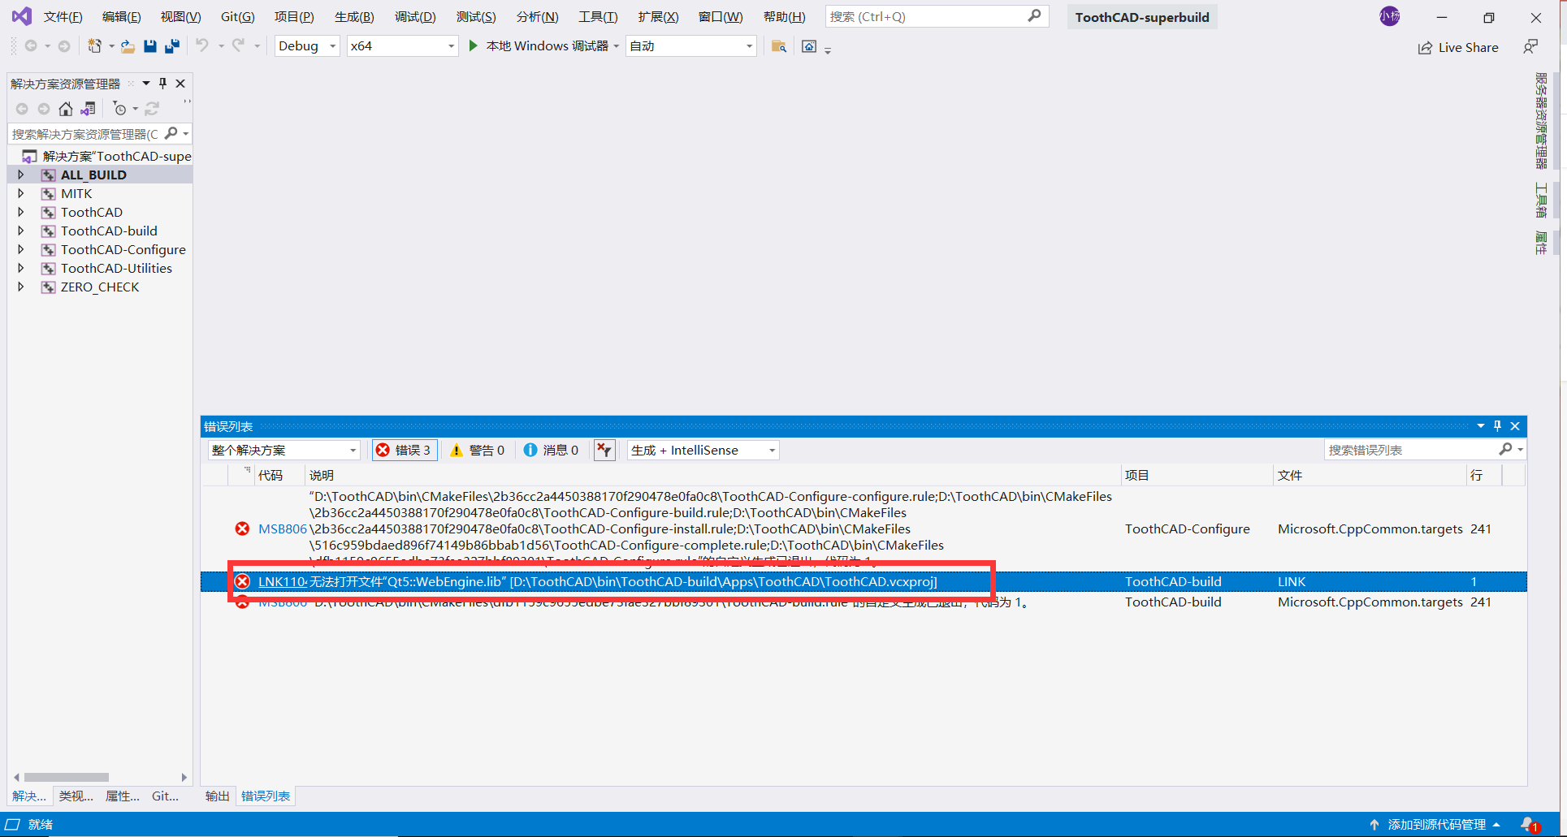
Task: Click the feedback person icon
Action: pos(1530,47)
